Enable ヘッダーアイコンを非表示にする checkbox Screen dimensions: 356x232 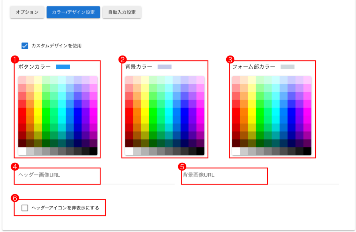25,208
